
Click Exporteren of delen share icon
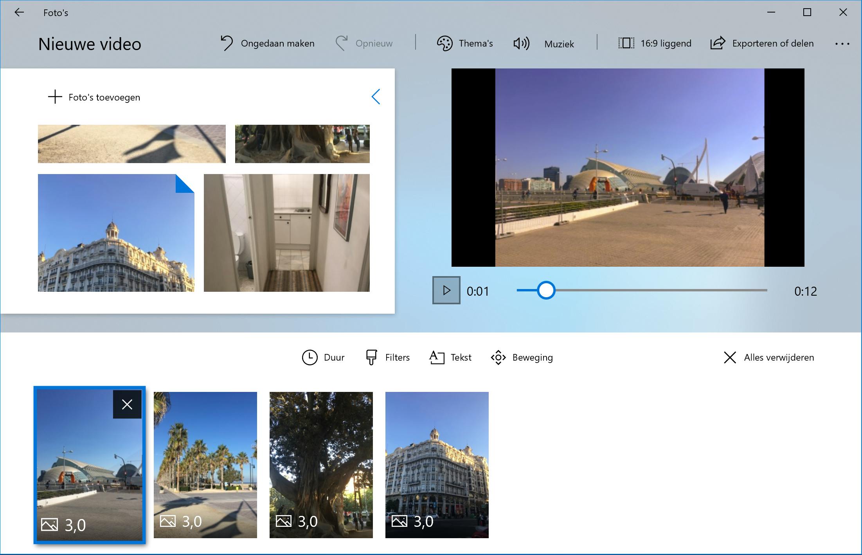click(718, 43)
